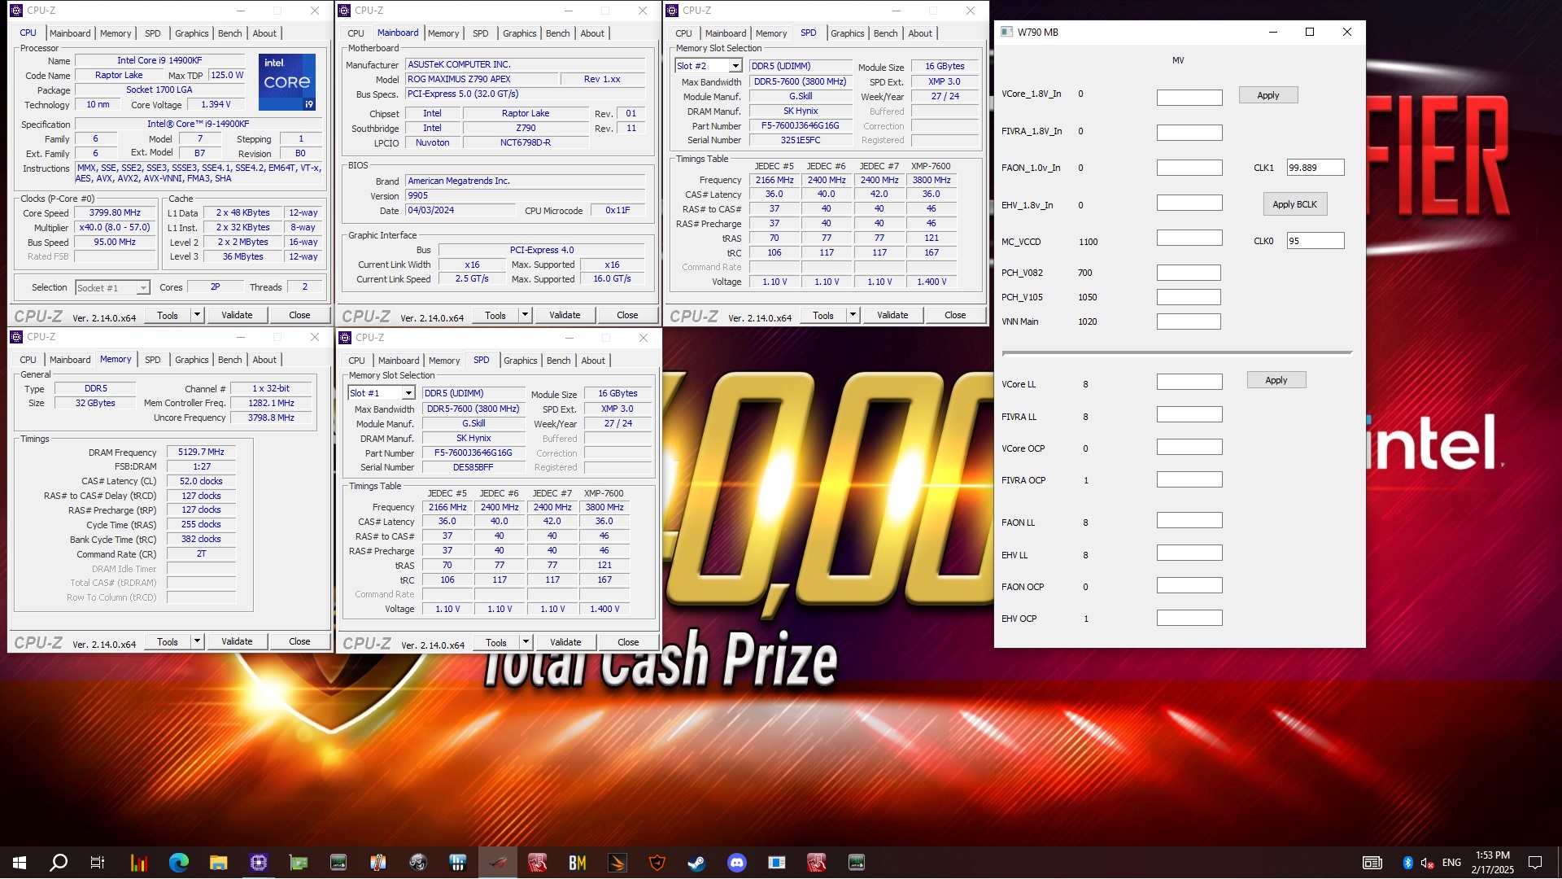Focus the VCore_1.8V_In voltage input field
The height and width of the screenshot is (879, 1562).
(1189, 98)
